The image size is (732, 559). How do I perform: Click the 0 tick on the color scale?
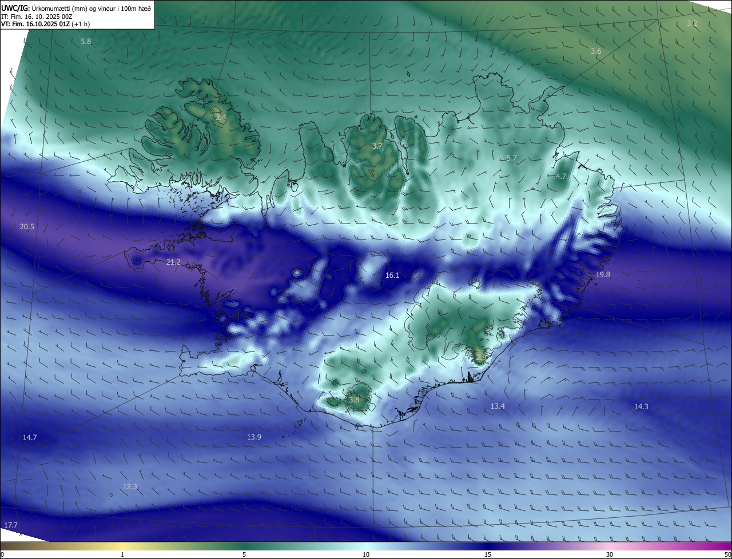(x=2, y=554)
